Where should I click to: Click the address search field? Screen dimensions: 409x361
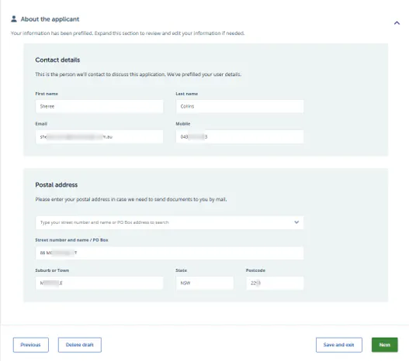169,222
